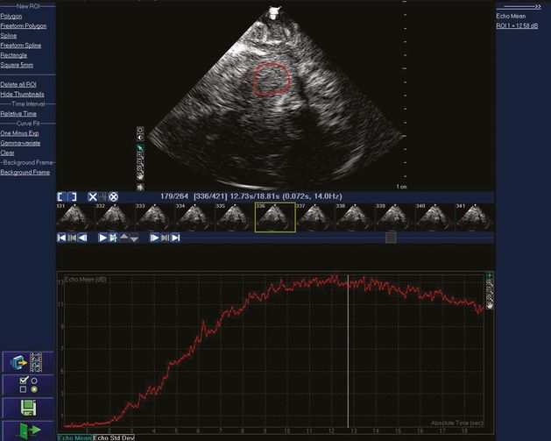551x441 pixels.
Task: Jump to the first frame of clip
Action: [61, 238]
